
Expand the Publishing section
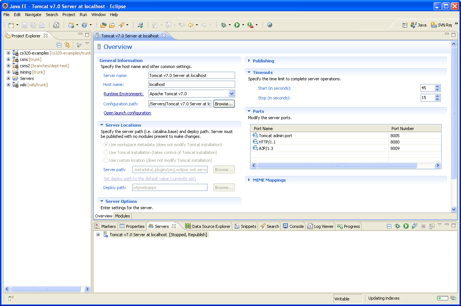263,61
